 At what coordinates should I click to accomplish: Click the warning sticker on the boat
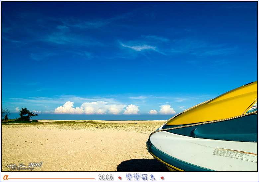click(235, 154)
